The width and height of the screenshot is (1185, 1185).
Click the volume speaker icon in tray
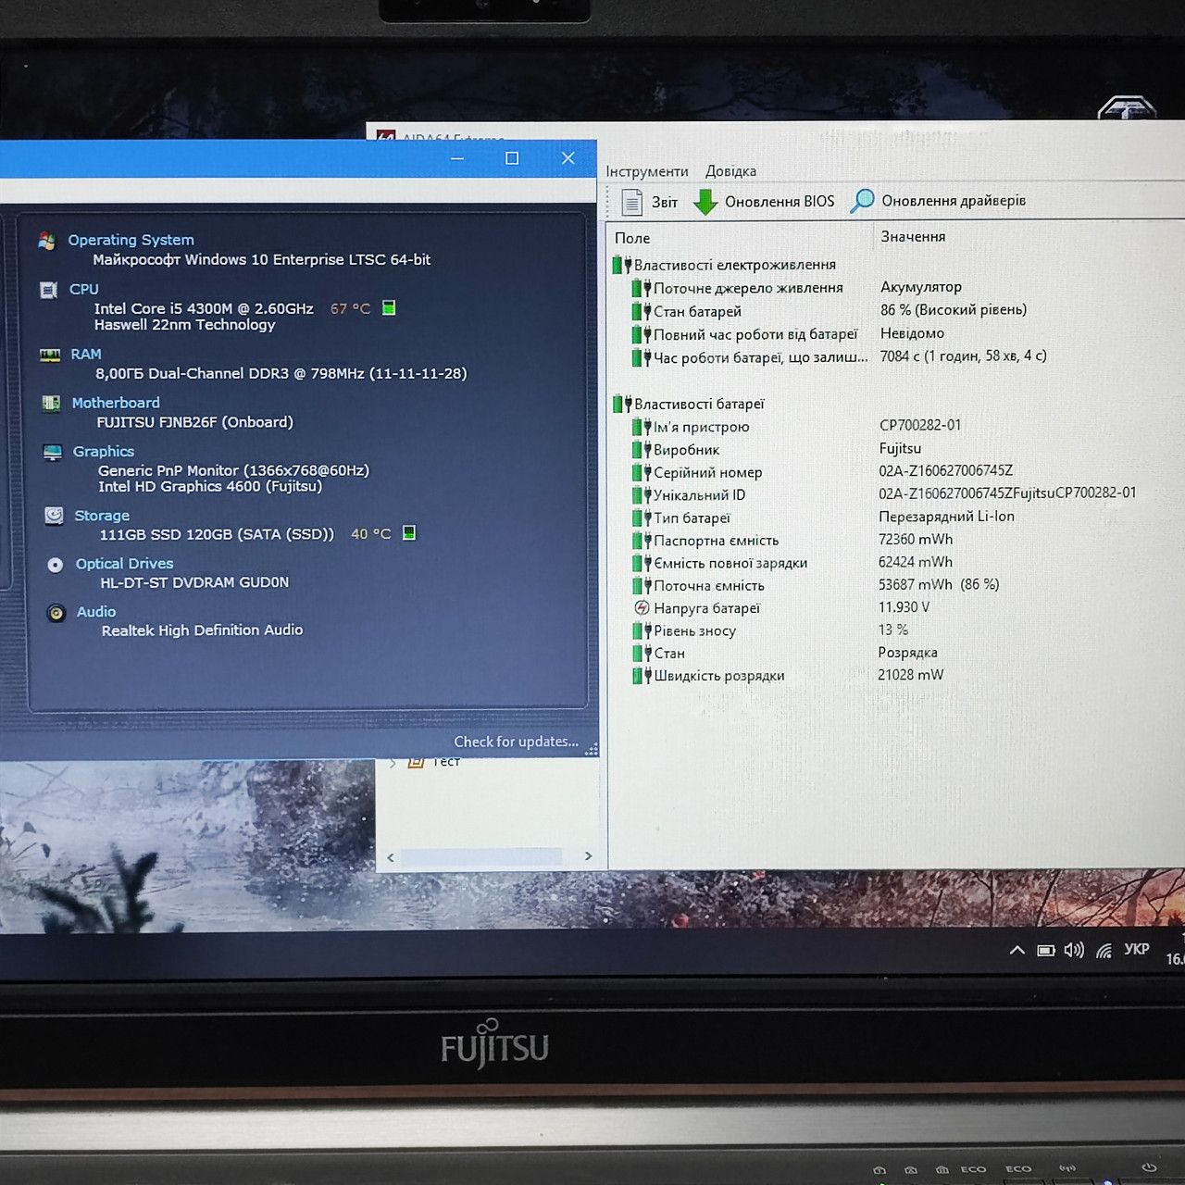pos(1074,950)
